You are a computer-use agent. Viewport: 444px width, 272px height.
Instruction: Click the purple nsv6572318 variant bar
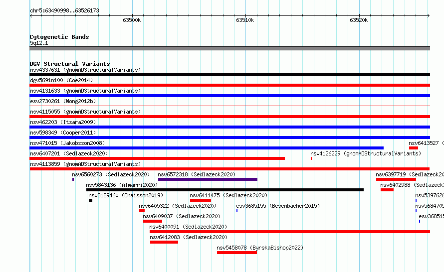click(208, 179)
